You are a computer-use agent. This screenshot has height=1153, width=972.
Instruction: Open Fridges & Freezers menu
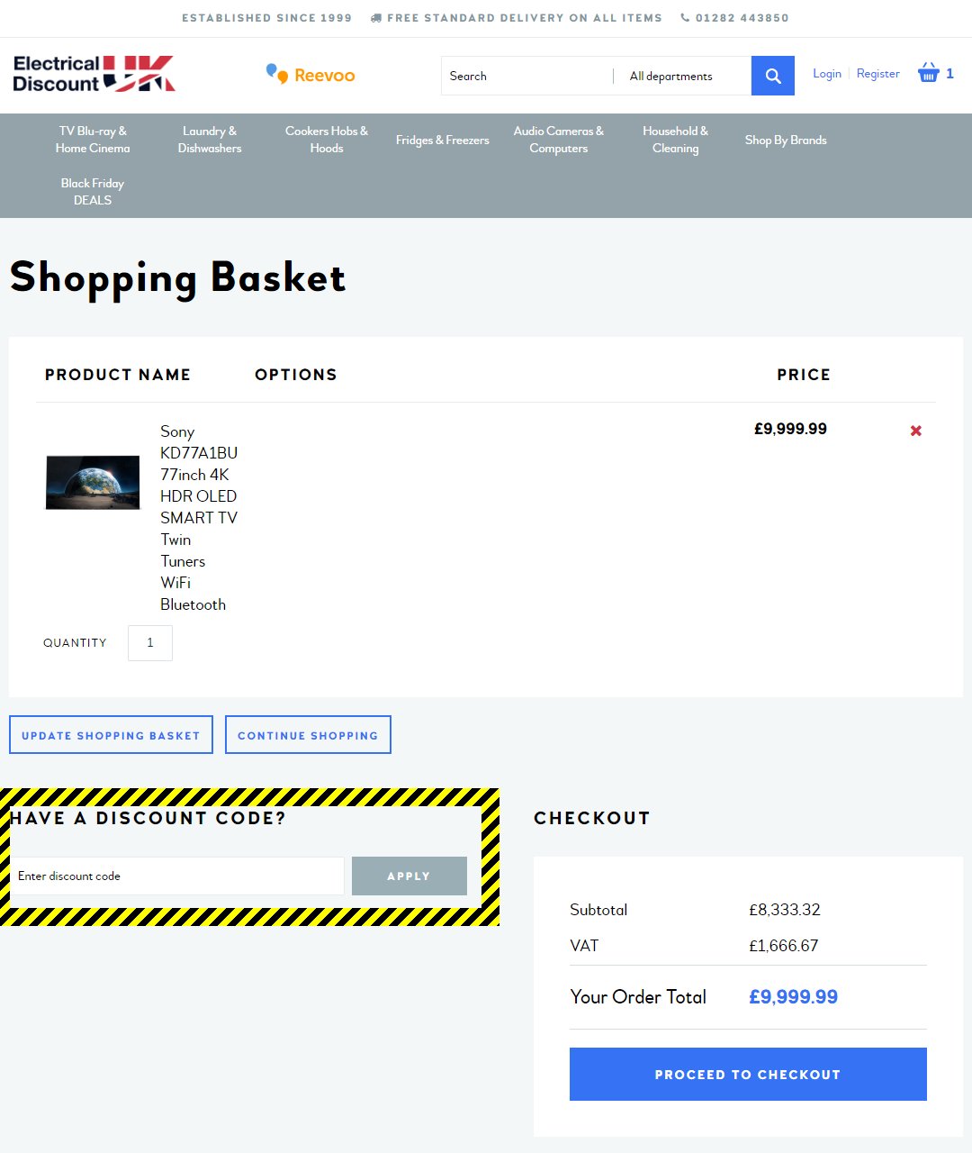click(x=443, y=140)
